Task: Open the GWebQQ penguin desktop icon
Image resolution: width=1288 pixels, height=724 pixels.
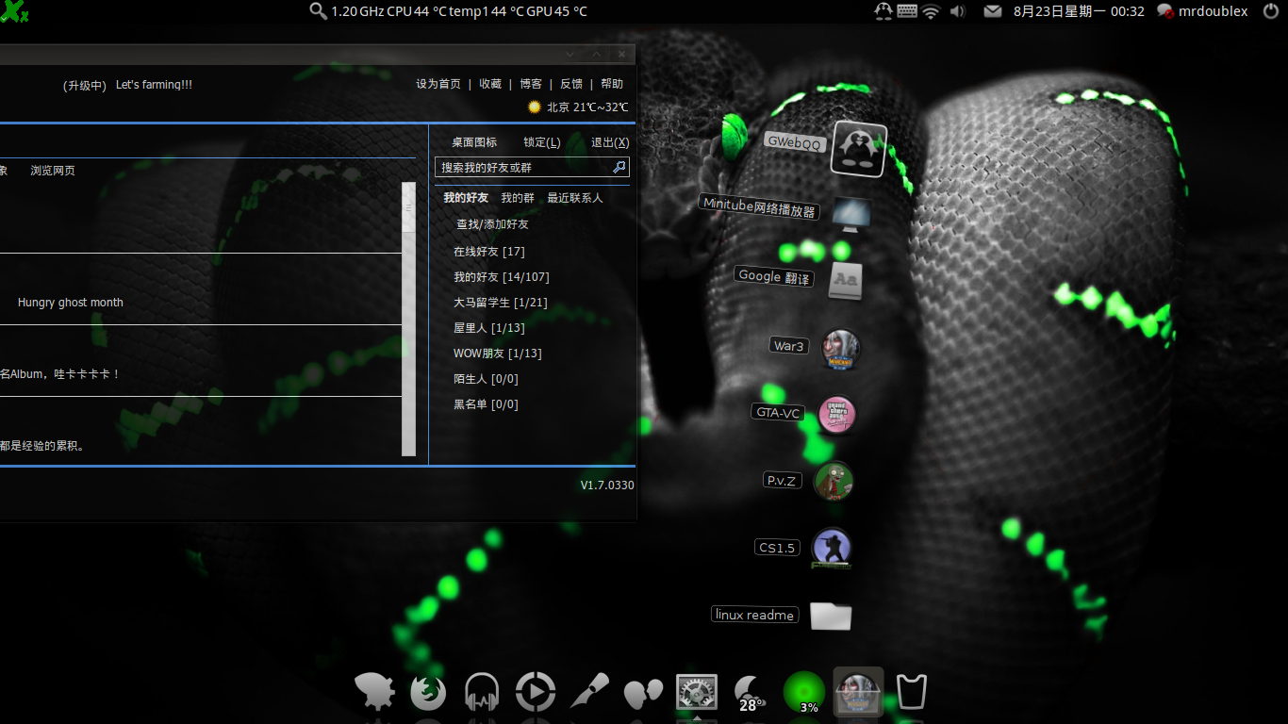Action: 858,149
